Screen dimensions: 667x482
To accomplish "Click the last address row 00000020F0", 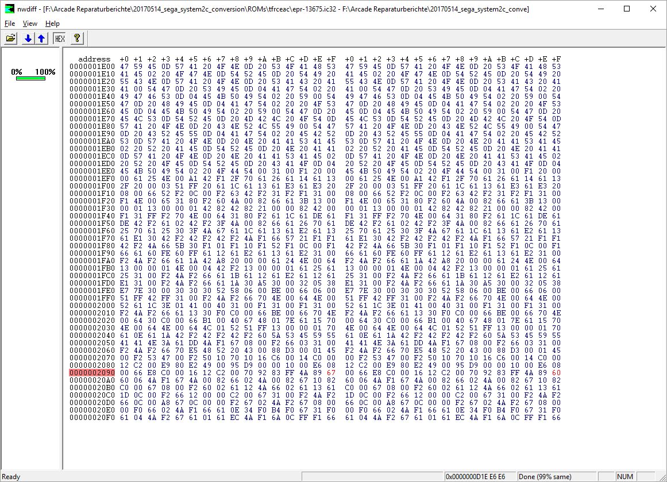I will [x=92, y=417].
